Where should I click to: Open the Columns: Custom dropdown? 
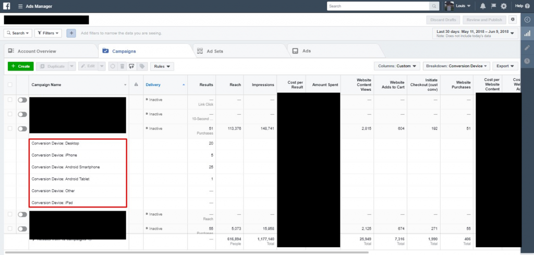(x=397, y=66)
